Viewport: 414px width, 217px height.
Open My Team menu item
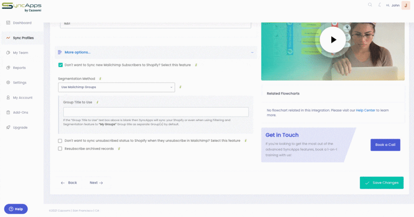tap(21, 53)
